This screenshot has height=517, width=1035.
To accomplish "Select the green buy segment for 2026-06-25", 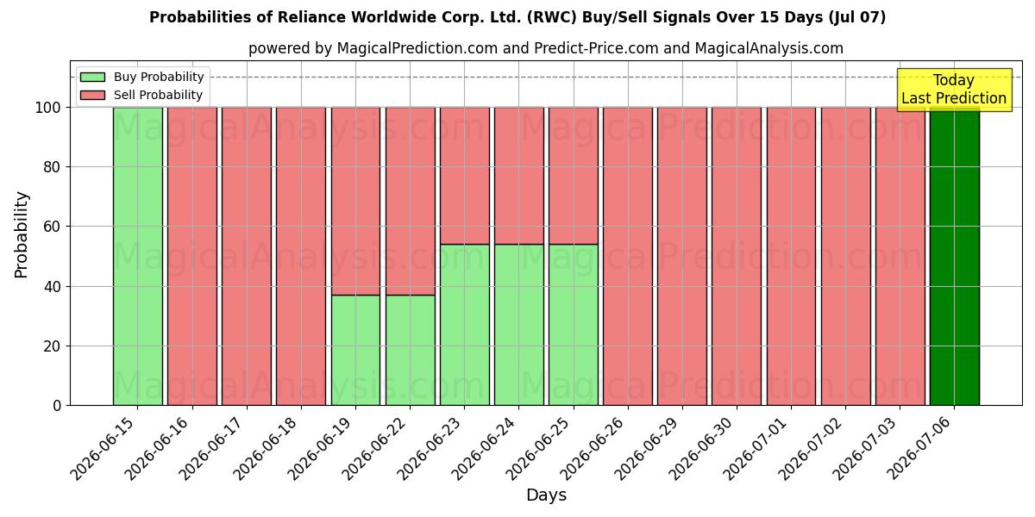I will (574, 325).
